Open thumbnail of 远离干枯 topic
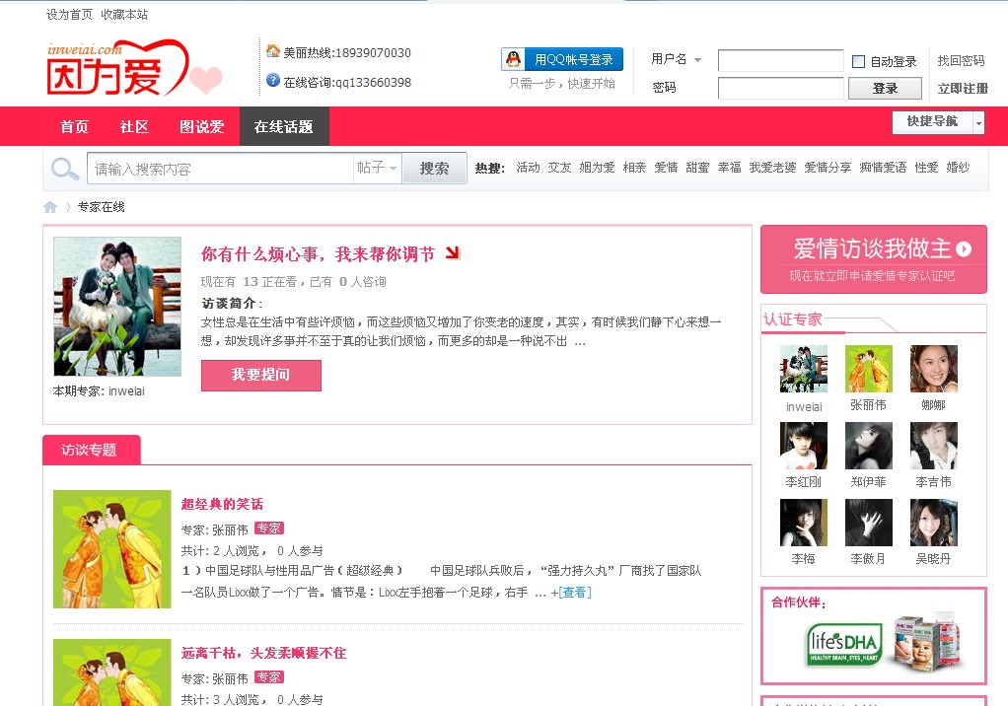Viewport: 1008px width, 706px height. [111, 671]
